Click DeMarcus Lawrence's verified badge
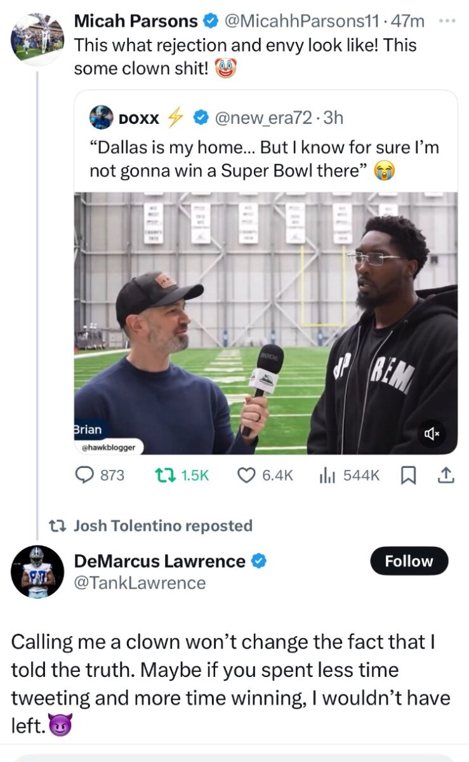 coord(260,561)
